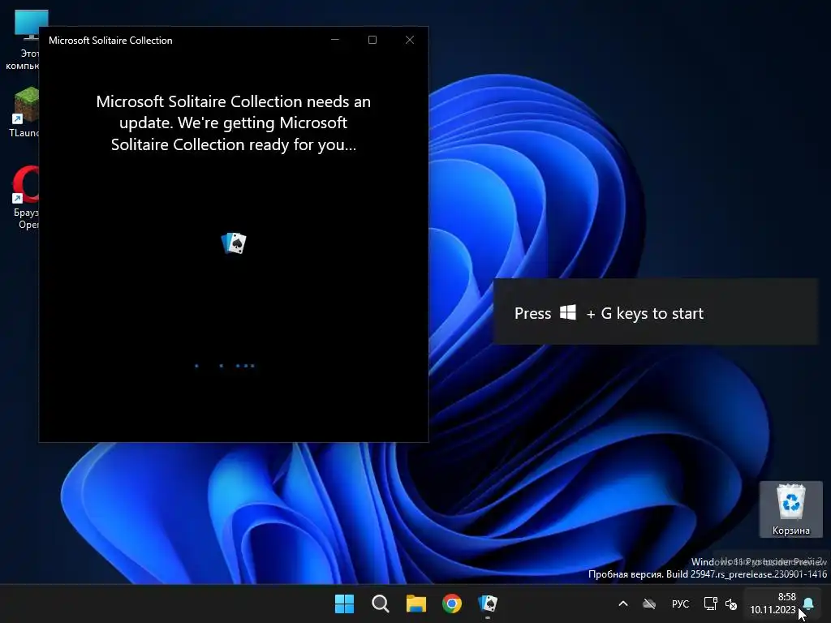
Task: Open the Windows Start menu
Action: pos(344,604)
